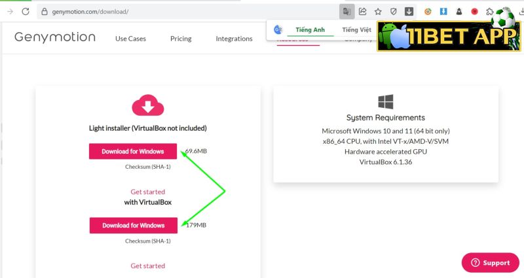Reload the page with the refresh icon
524x278 pixels.
(26, 12)
